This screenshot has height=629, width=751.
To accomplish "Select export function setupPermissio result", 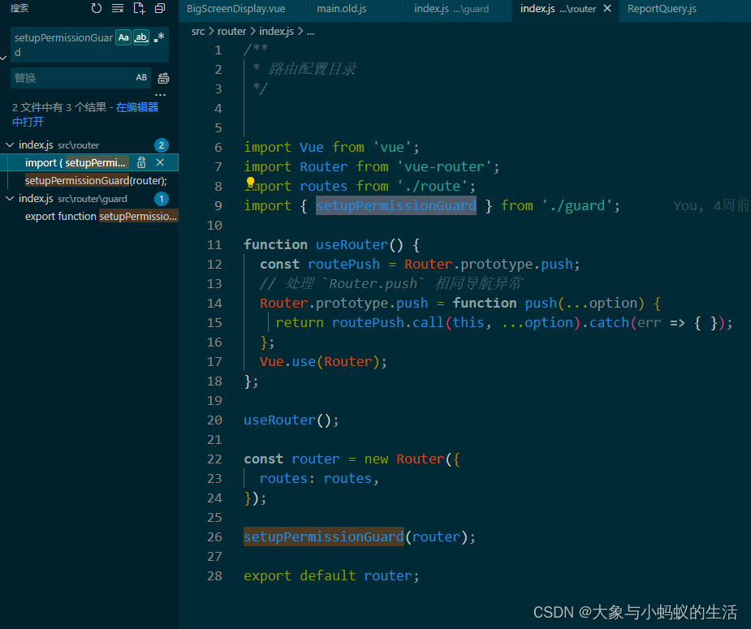I will [x=101, y=217].
